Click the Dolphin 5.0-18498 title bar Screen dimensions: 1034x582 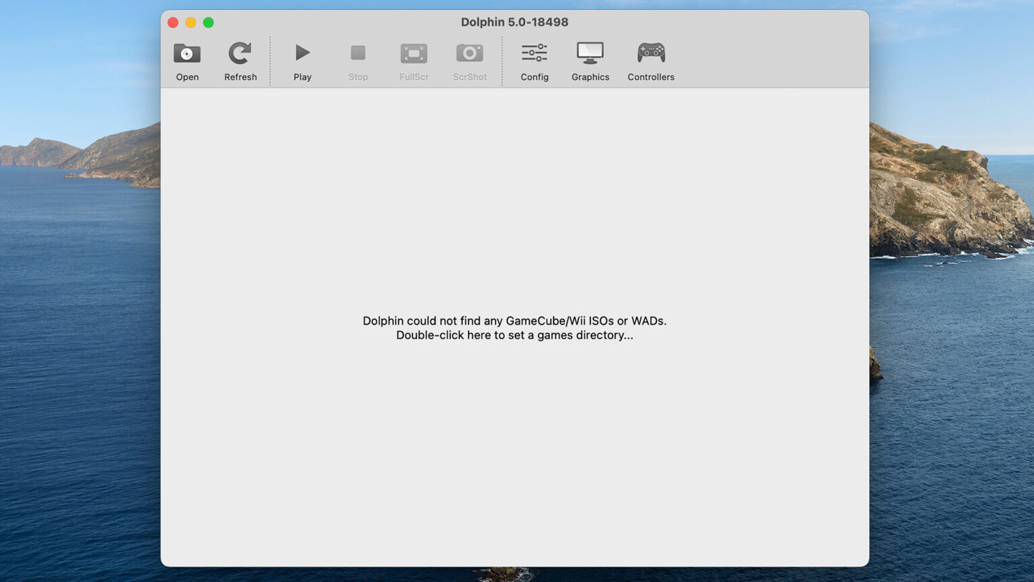coord(514,22)
